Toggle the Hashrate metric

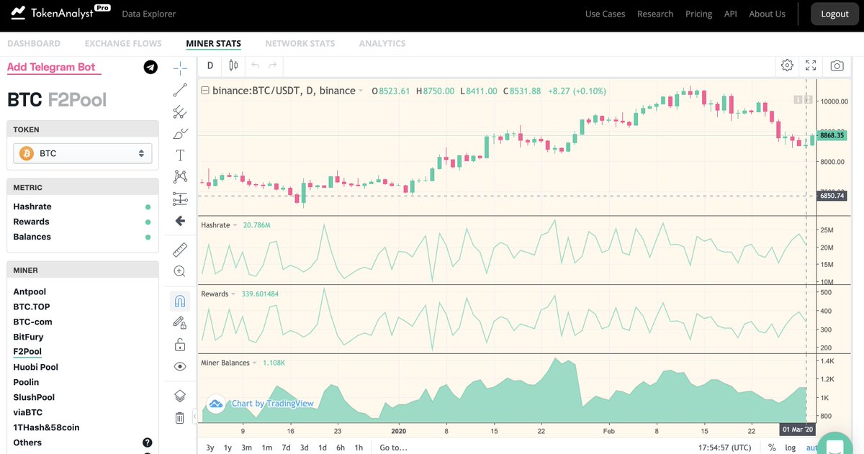coord(82,206)
